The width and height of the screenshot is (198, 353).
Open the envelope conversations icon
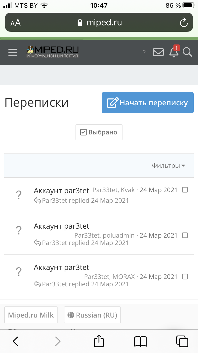(158, 52)
